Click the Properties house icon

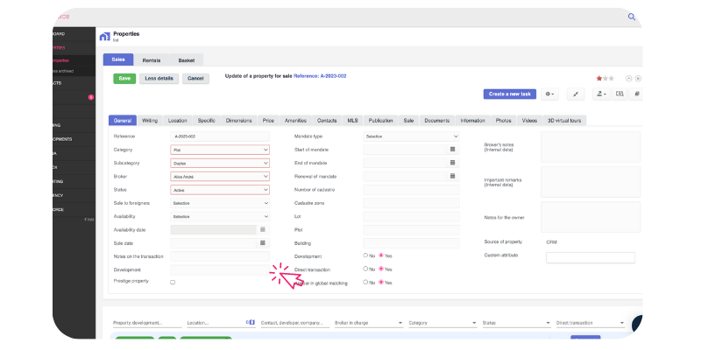tap(104, 37)
